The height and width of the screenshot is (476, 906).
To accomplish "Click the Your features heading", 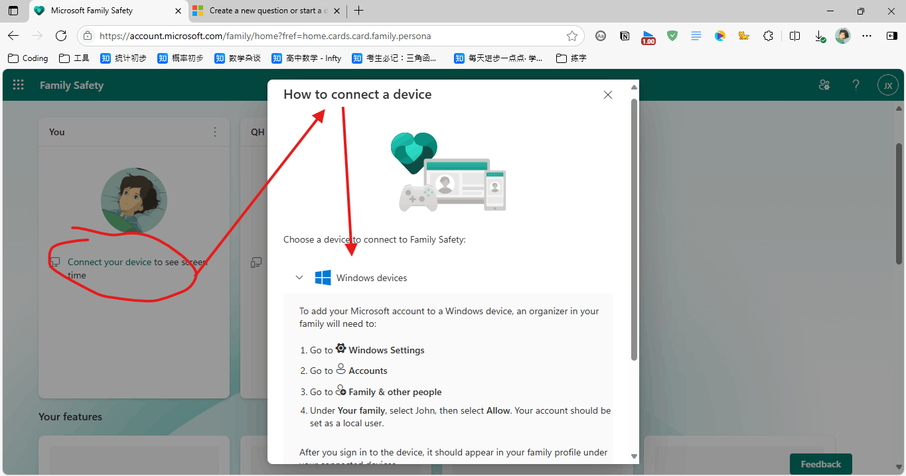I will [x=70, y=416].
